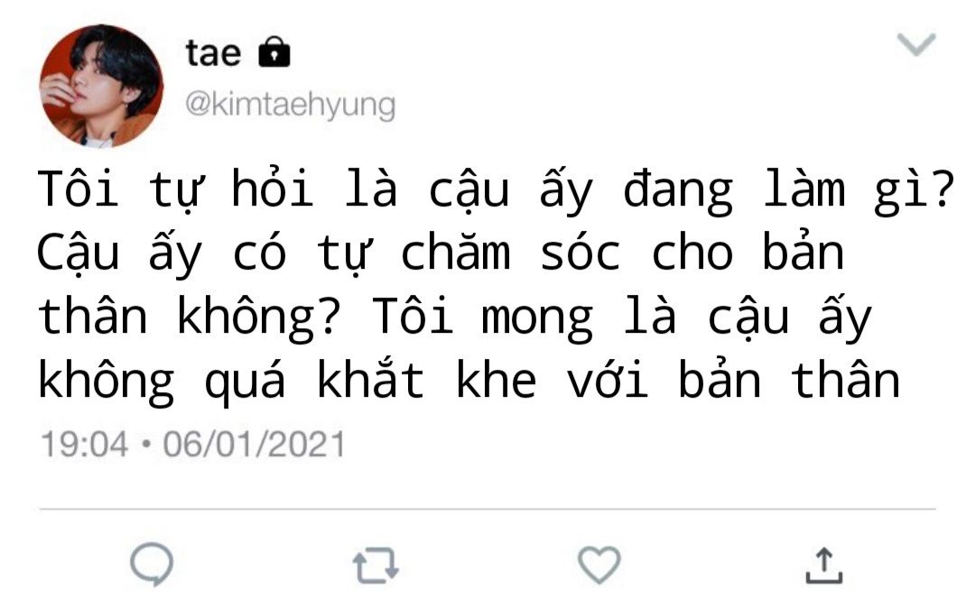Expand the tweet options chevron
Screen dimensions: 975x616
pos(916,45)
